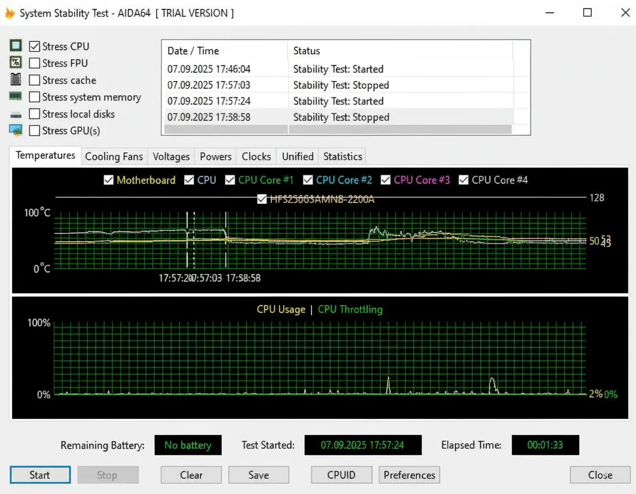636x494 pixels.
Task: Click the Elapsed Time value 00:01:33
Action: (545, 445)
